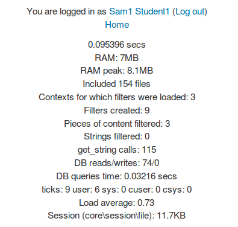Select the get_string calls: 115 line
Viewport: 238px width, 227px height.
tap(117, 150)
